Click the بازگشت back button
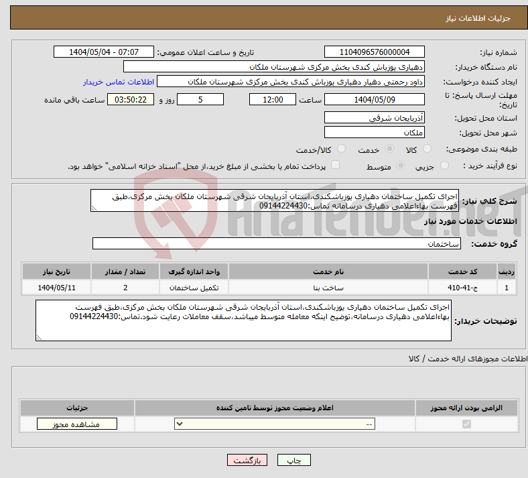The height and width of the screenshot is (478, 528). tap(247, 460)
